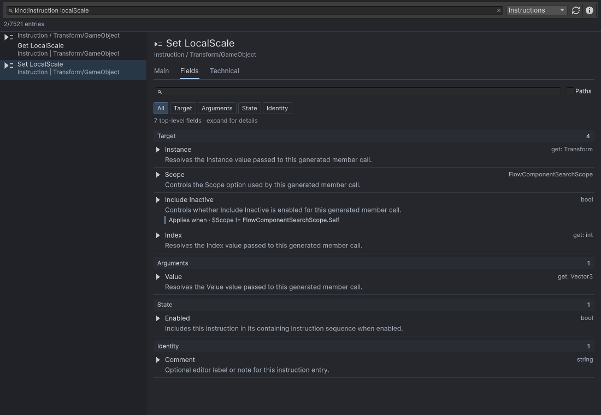This screenshot has width=601, height=415.
Task: Open the Technical tab
Action: click(224, 71)
